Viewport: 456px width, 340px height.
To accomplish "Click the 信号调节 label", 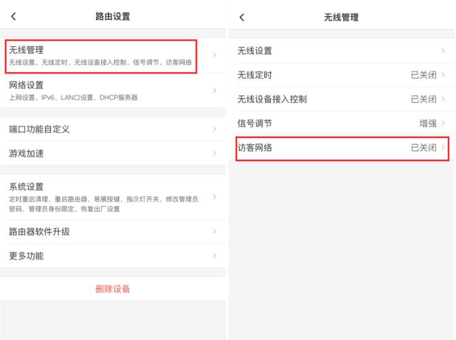I will (255, 123).
